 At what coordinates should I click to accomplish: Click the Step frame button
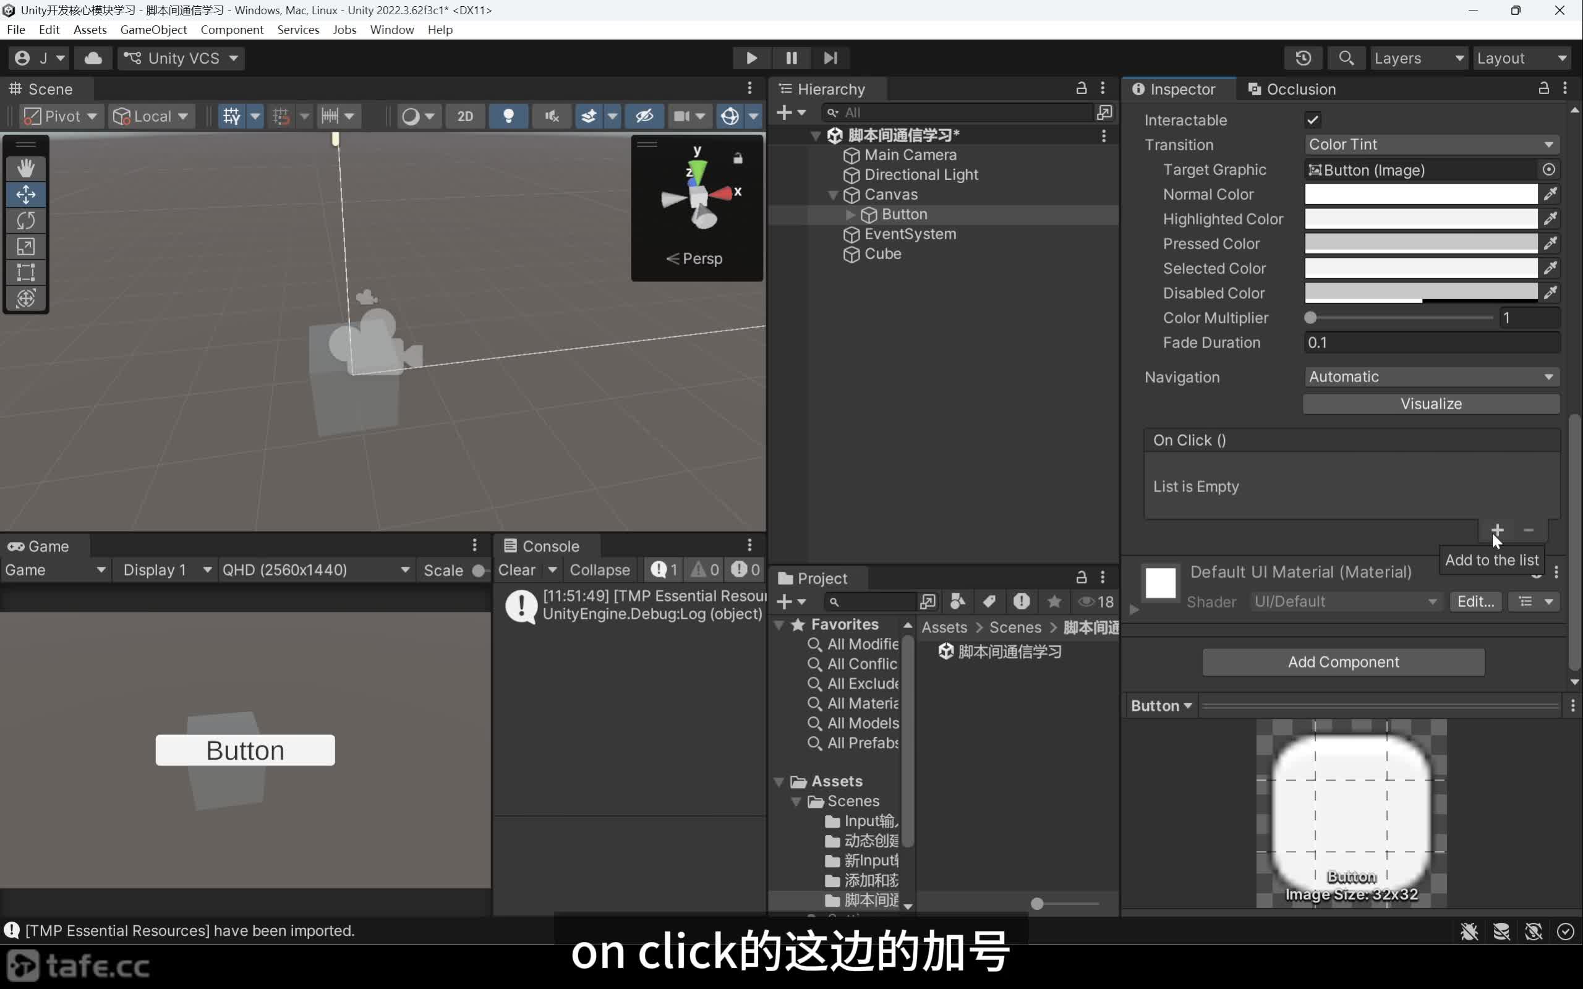click(830, 58)
